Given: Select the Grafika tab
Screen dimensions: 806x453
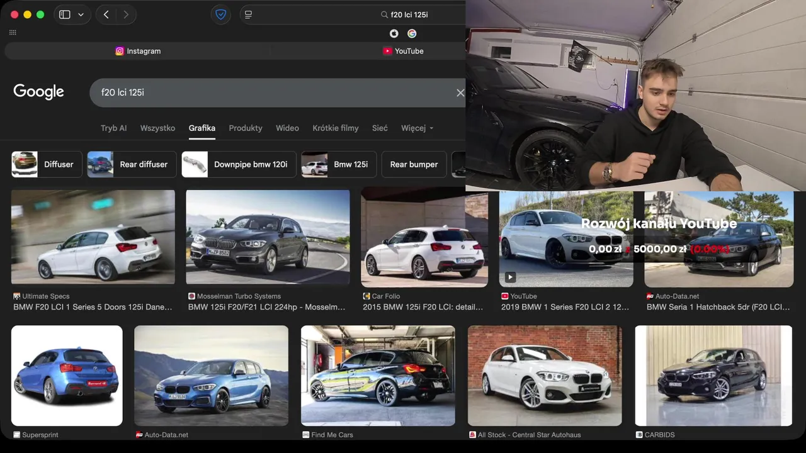Looking at the screenshot, I should pos(202,128).
